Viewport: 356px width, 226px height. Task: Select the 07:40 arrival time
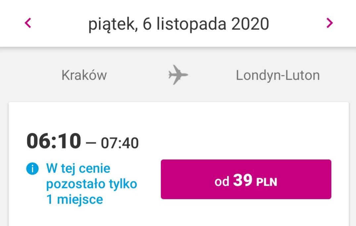(x=120, y=143)
